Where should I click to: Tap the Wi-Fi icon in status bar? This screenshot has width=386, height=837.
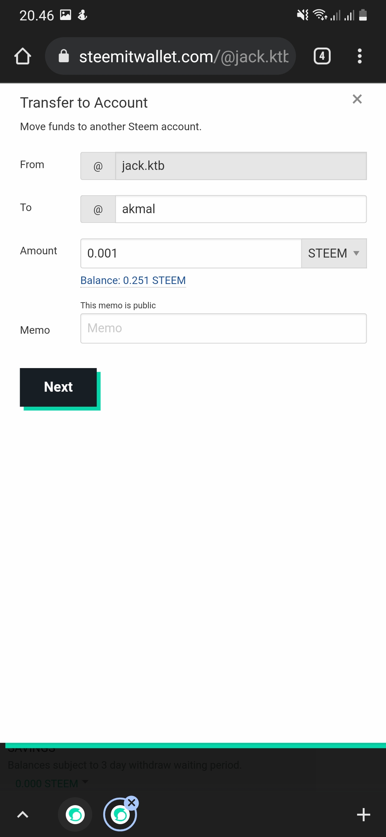click(x=320, y=15)
